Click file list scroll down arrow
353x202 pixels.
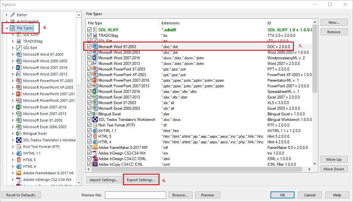(315, 164)
